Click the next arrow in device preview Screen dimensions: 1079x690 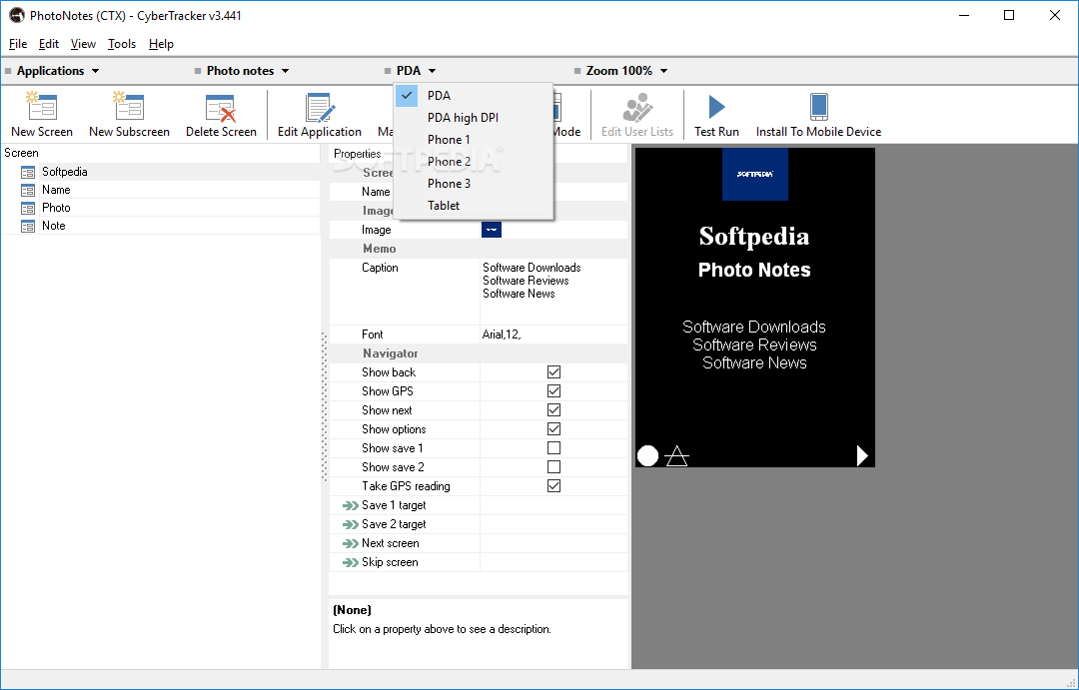point(861,455)
